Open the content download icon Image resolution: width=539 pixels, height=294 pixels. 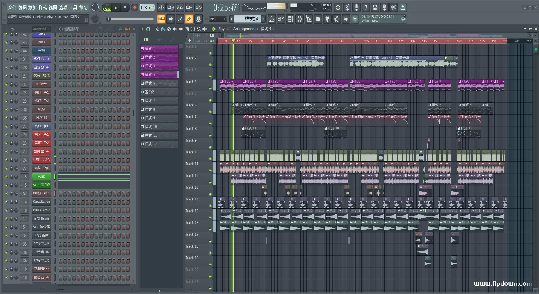(x=403, y=8)
